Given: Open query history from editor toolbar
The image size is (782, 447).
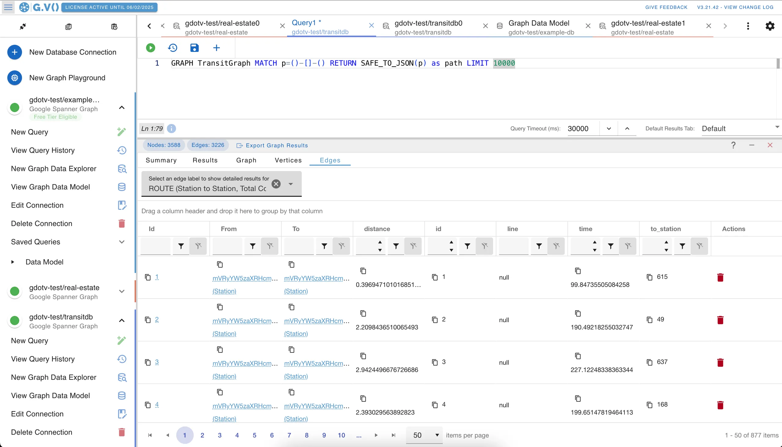Looking at the screenshot, I should (173, 48).
